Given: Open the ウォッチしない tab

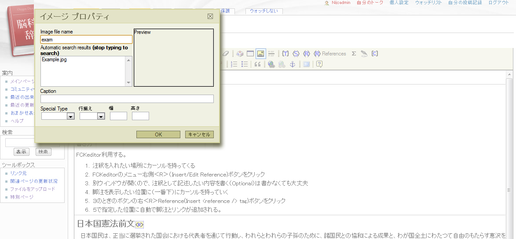Looking at the screenshot, I should (264, 11).
